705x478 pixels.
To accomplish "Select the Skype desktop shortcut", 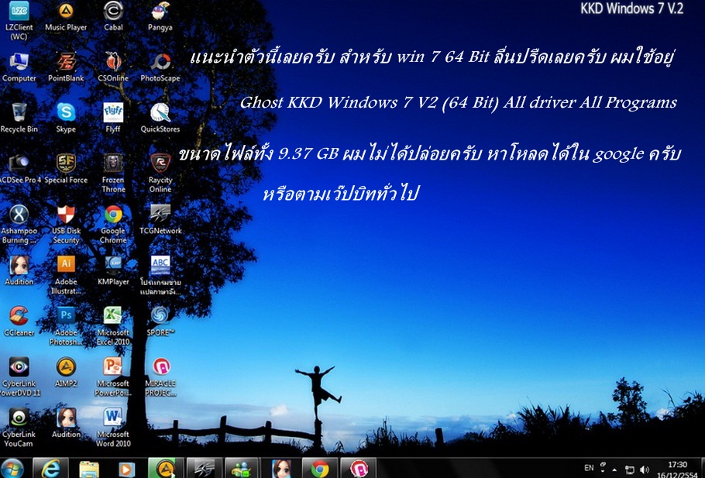I will (66, 119).
